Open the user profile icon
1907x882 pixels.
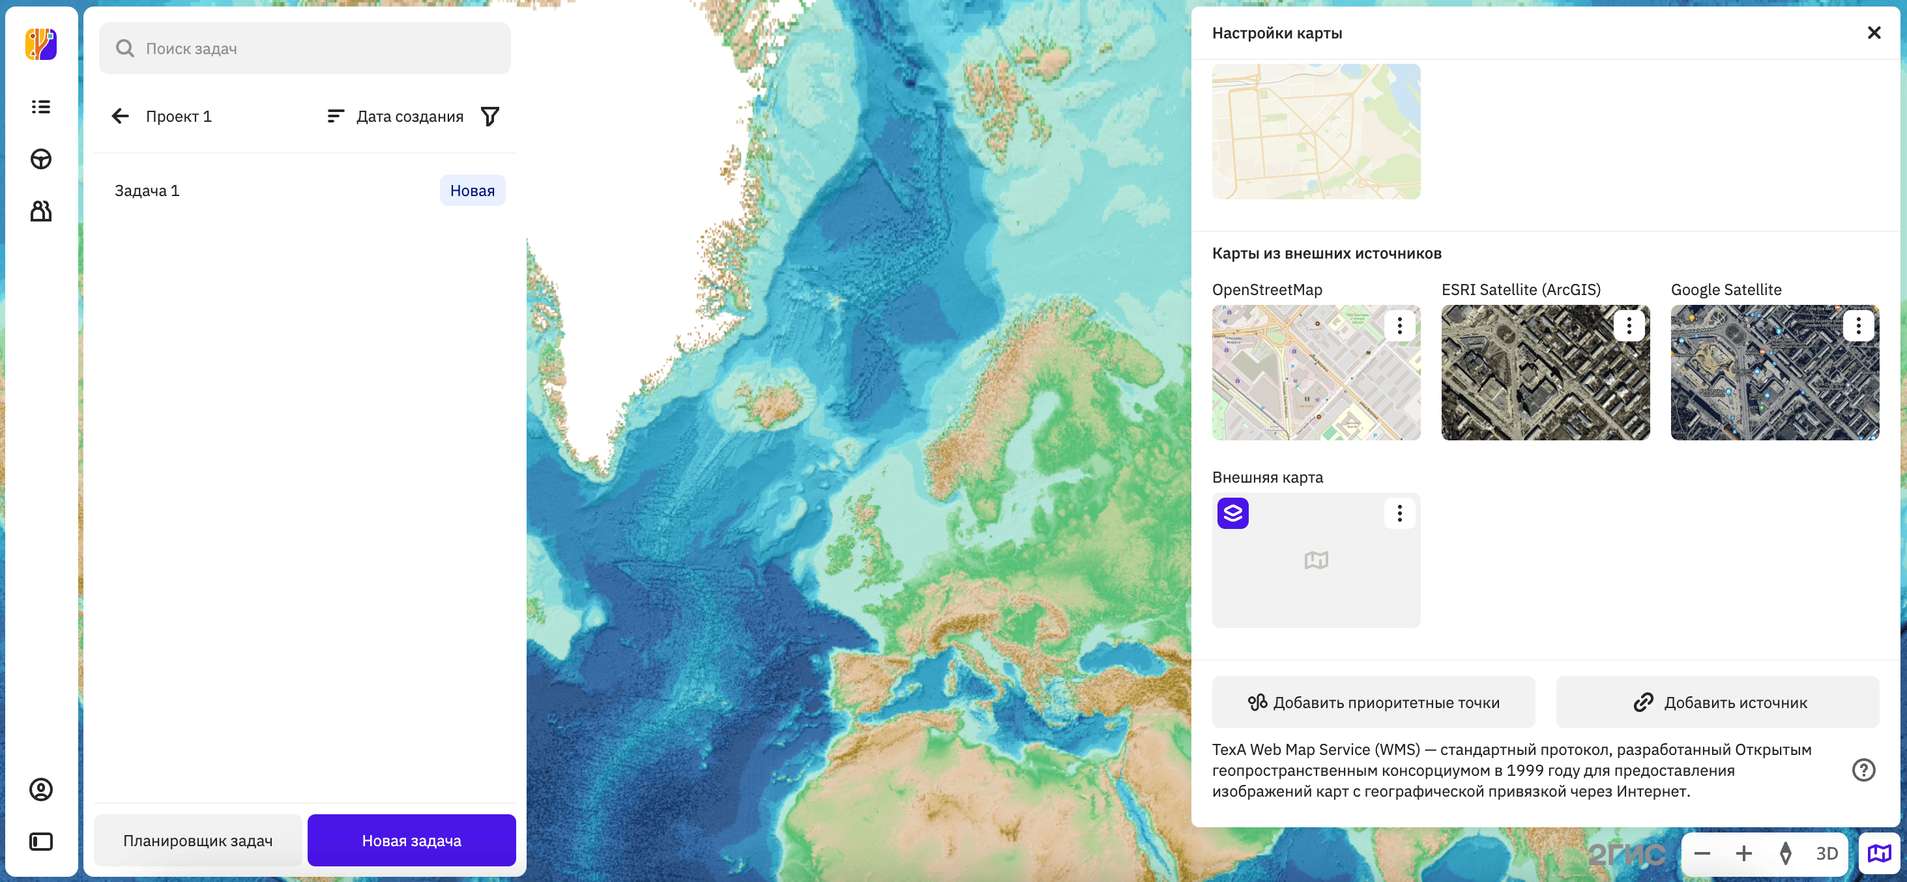click(40, 790)
